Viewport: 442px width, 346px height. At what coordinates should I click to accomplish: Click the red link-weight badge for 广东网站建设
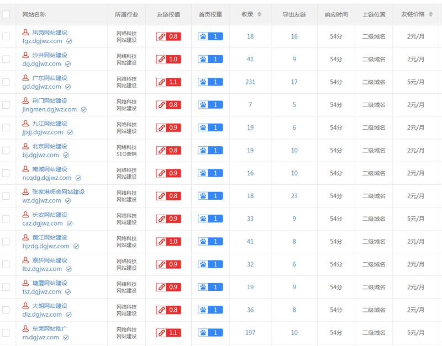pos(168,82)
